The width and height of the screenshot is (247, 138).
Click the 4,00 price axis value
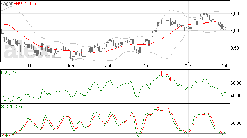[235, 31]
